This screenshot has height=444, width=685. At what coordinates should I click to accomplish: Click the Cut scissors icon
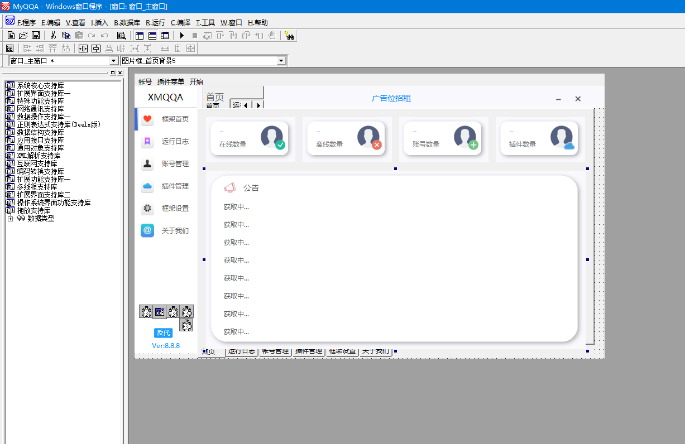tap(53, 36)
